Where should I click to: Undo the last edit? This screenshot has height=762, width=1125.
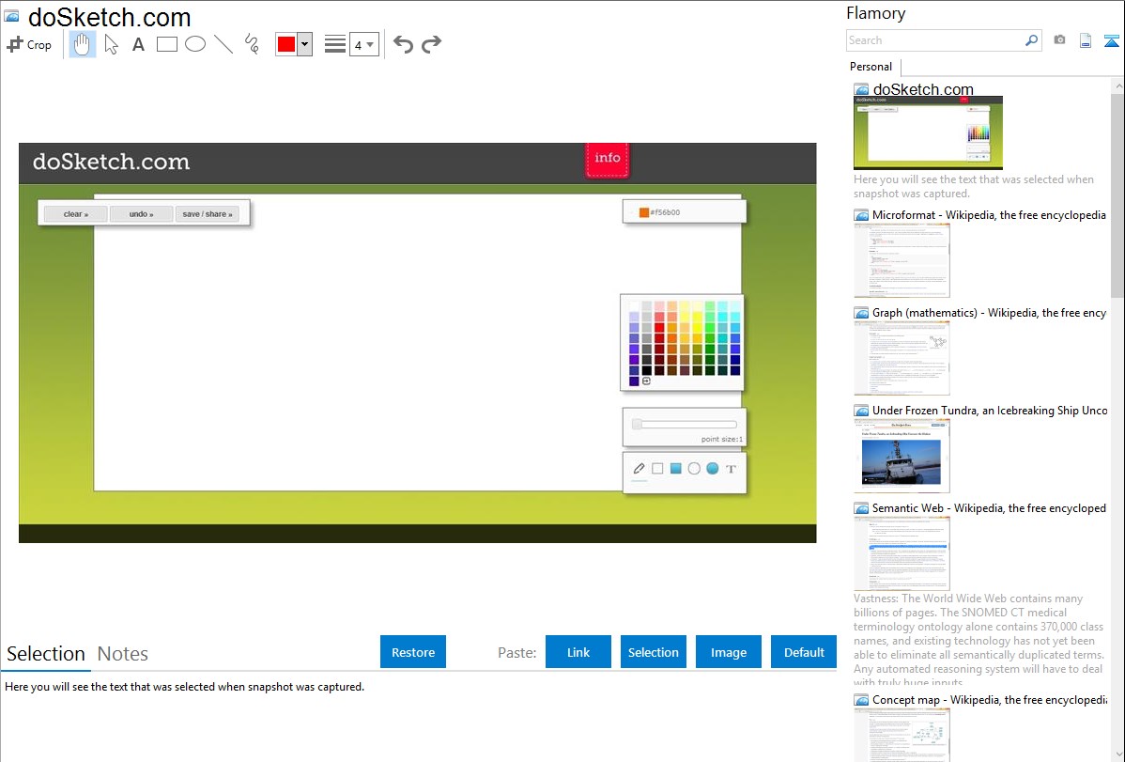403,44
